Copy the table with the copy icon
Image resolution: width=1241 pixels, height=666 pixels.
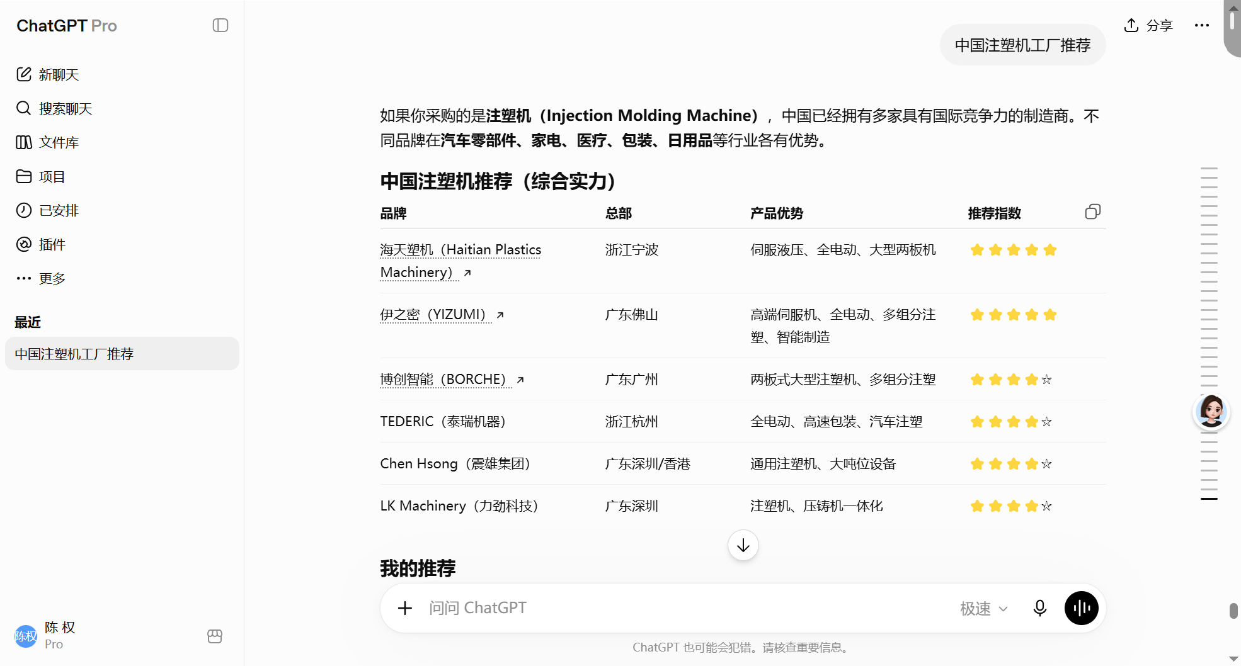1093,212
